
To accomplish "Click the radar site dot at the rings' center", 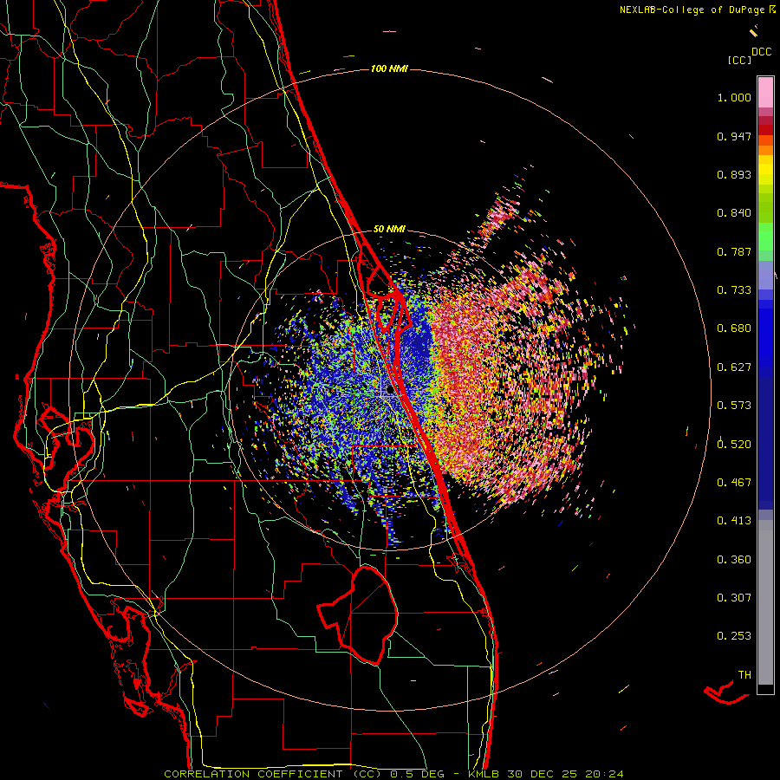I will 390,390.
